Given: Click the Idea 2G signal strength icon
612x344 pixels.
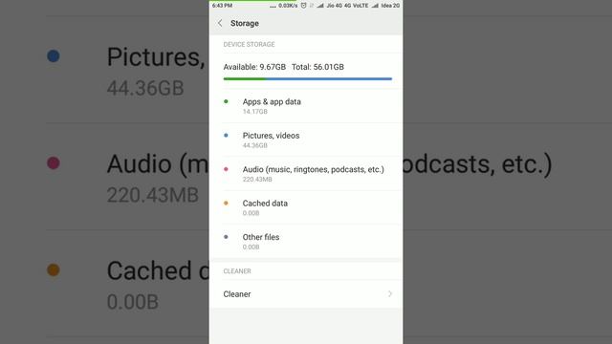Looking at the screenshot, I should pyautogui.click(x=375, y=6).
